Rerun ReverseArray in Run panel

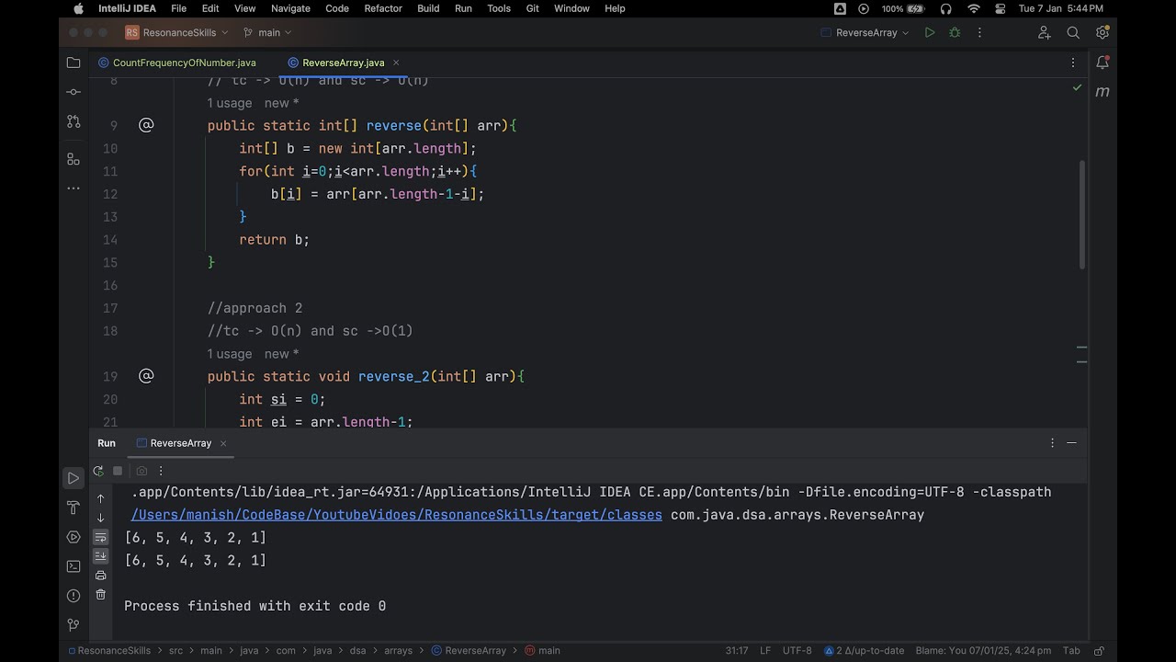pos(98,471)
